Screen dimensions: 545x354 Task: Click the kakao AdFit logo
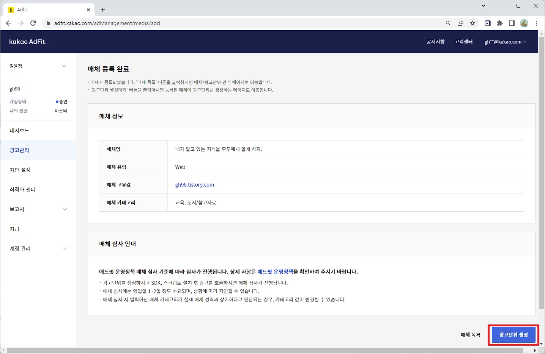pos(27,42)
